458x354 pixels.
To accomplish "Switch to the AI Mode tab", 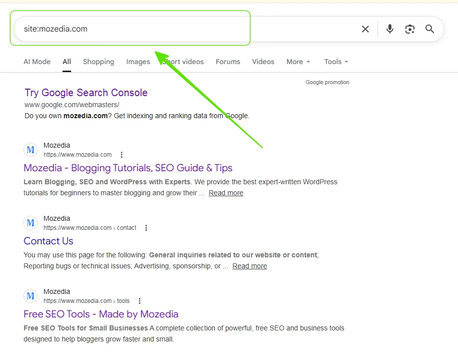I will [37, 62].
